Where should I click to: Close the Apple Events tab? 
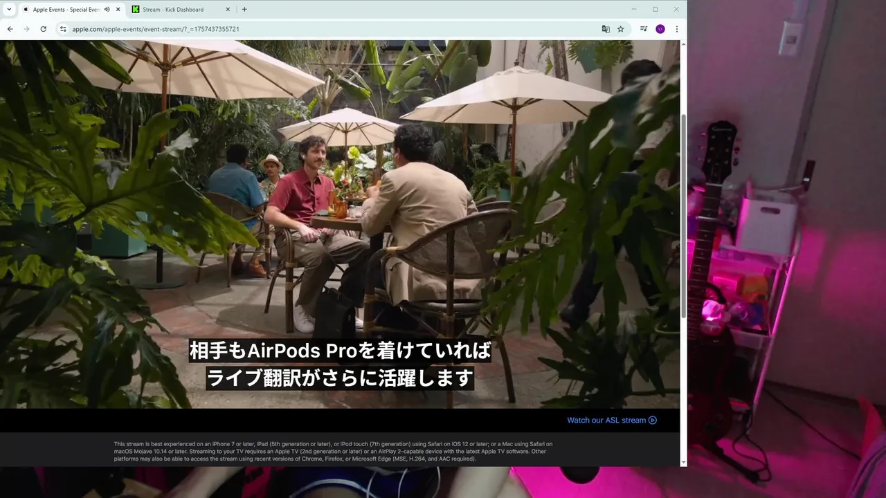coord(118,10)
